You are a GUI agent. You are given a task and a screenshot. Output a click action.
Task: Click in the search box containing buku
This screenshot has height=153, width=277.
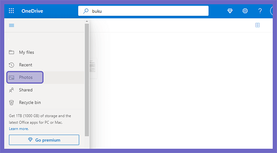[x=143, y=11]
